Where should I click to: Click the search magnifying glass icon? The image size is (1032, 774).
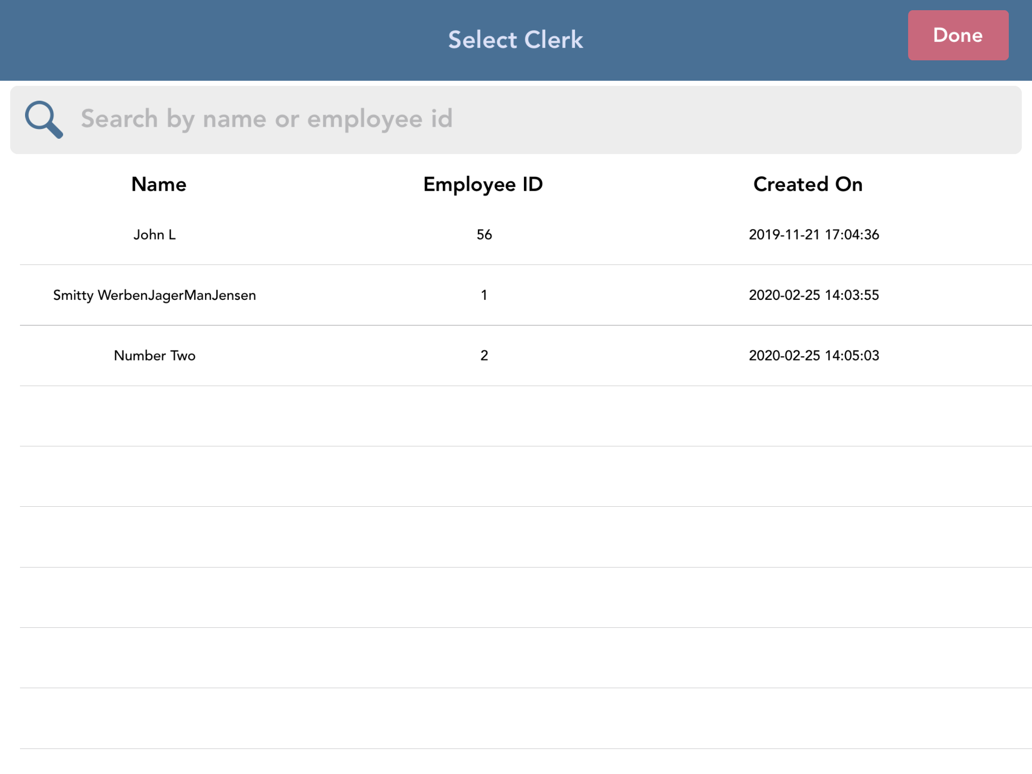coord(44,120)
